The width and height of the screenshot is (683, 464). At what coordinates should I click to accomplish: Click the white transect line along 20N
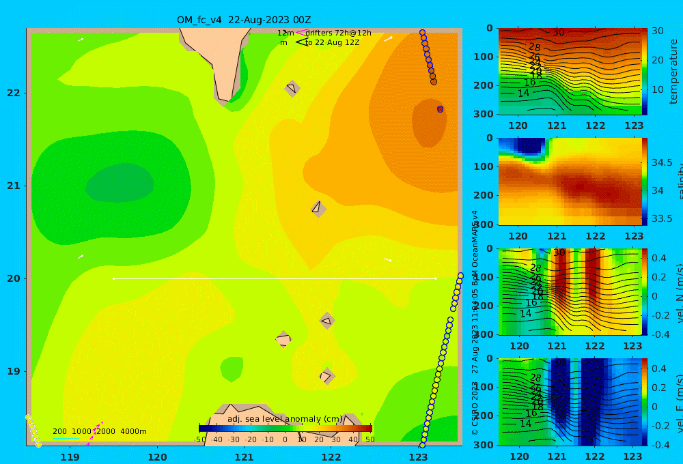coord(275,278)
